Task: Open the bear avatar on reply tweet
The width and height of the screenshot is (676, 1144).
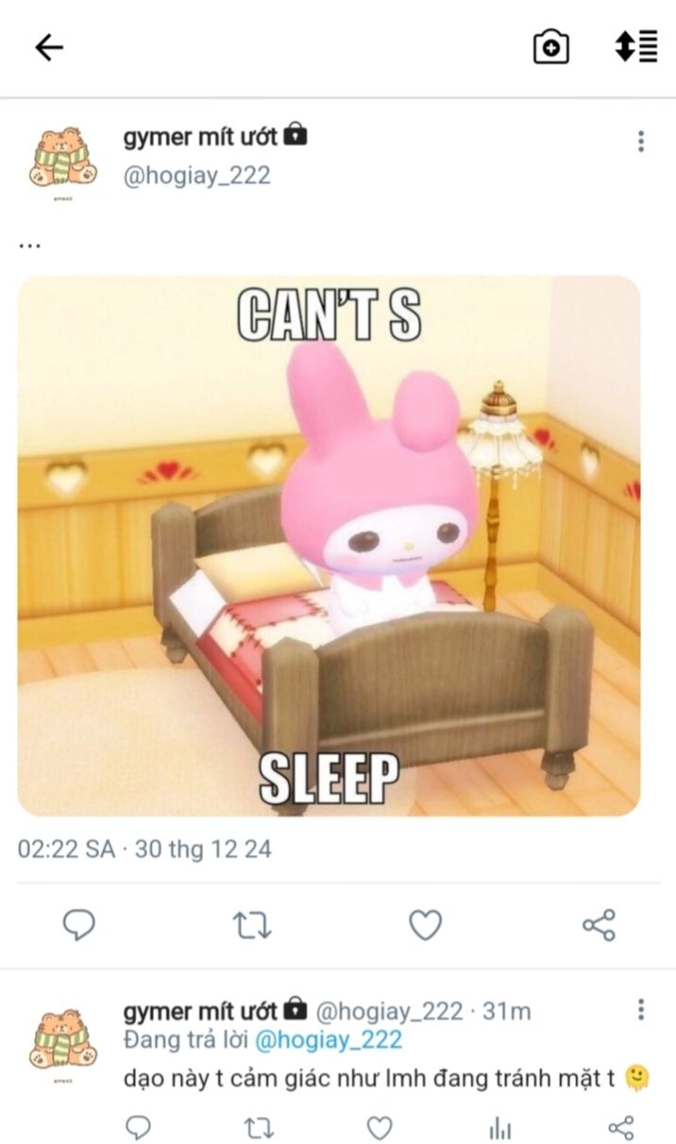Action: (x=64, y=1041)
